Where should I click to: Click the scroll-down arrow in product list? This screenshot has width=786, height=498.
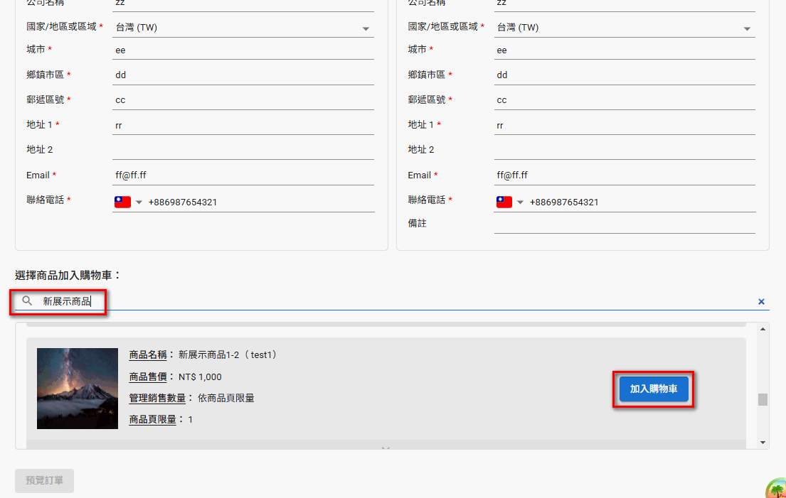click(762, 442)
